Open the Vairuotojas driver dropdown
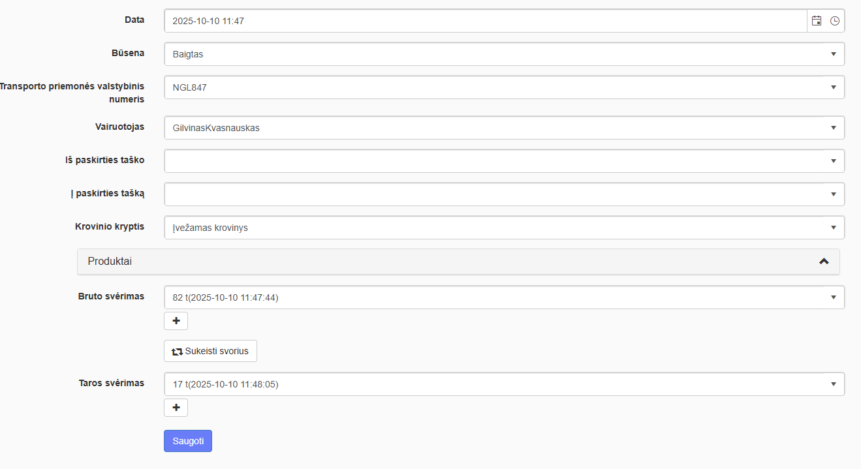Viewport: 861px width, 469px height. point(496,128)
